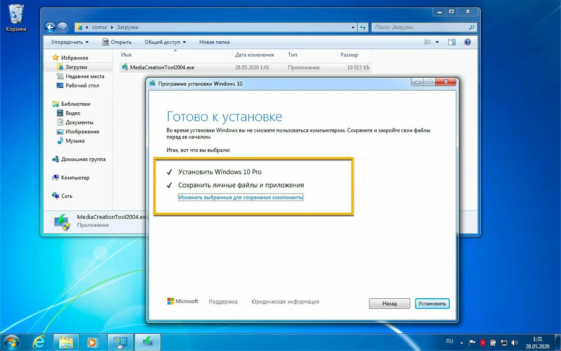Open the Recycle Bin on desktop

pyautogui.click(x=16, y=18)
